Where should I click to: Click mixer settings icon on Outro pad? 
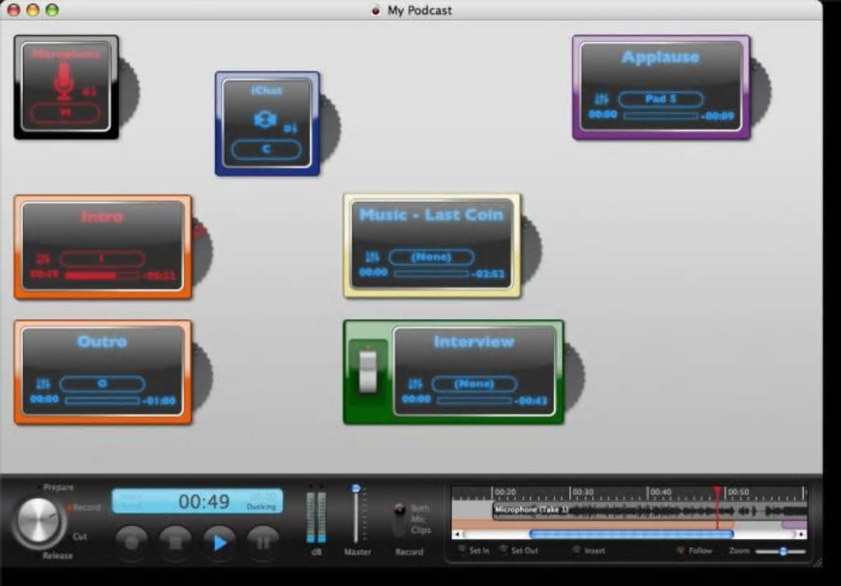[43, 384]
